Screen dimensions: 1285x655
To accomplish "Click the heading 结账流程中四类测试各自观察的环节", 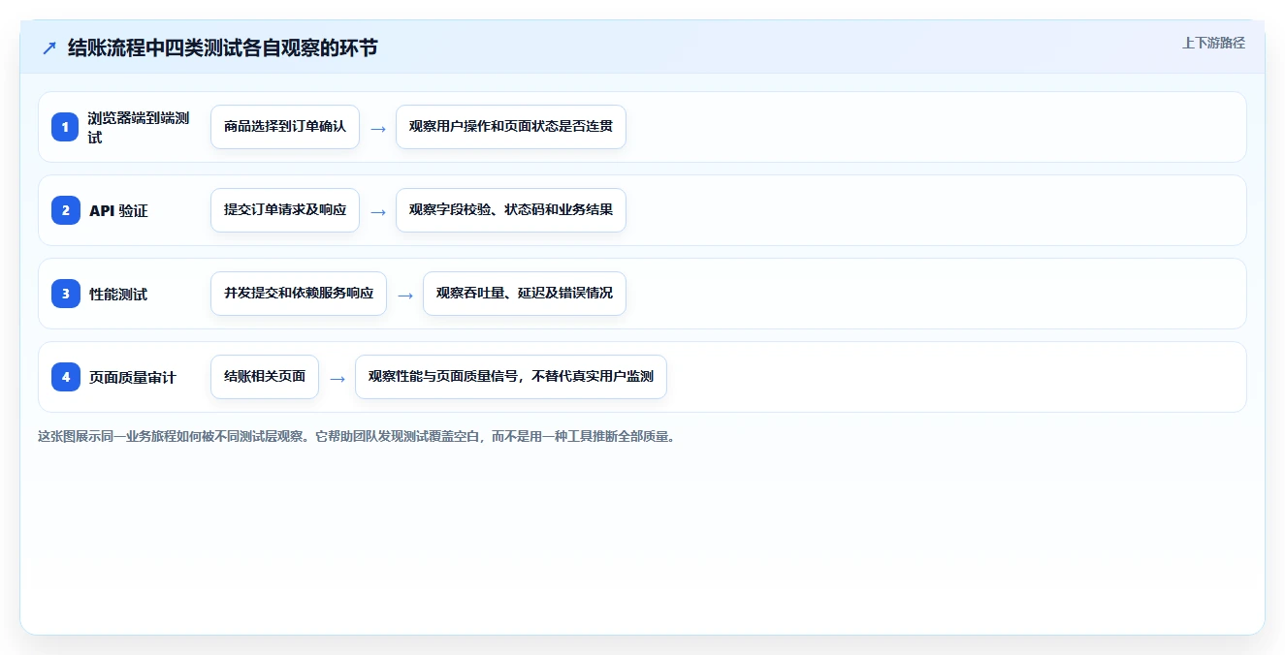I will [x=223, y=48].
